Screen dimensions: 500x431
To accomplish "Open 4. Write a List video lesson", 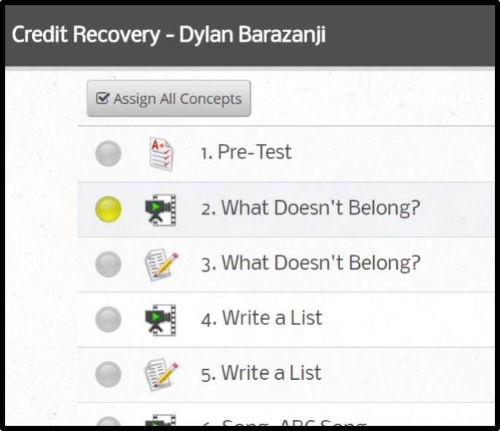I will coord(261,318).
